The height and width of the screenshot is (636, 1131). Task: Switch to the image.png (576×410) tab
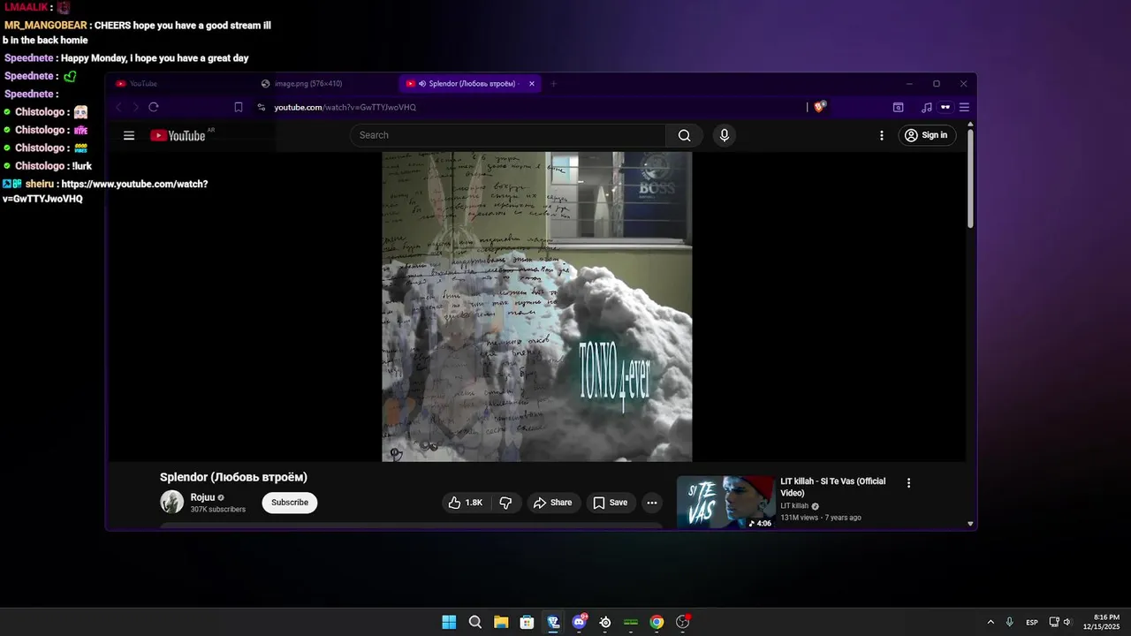323,84
